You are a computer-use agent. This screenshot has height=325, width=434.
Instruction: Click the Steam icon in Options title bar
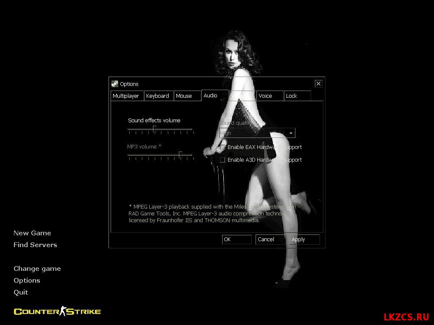click(x=114, y=84)
